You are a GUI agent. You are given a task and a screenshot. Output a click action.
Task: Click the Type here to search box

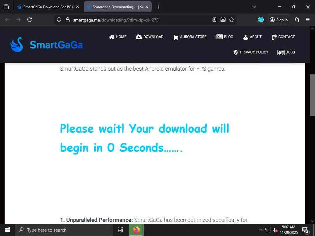[64, 230]
